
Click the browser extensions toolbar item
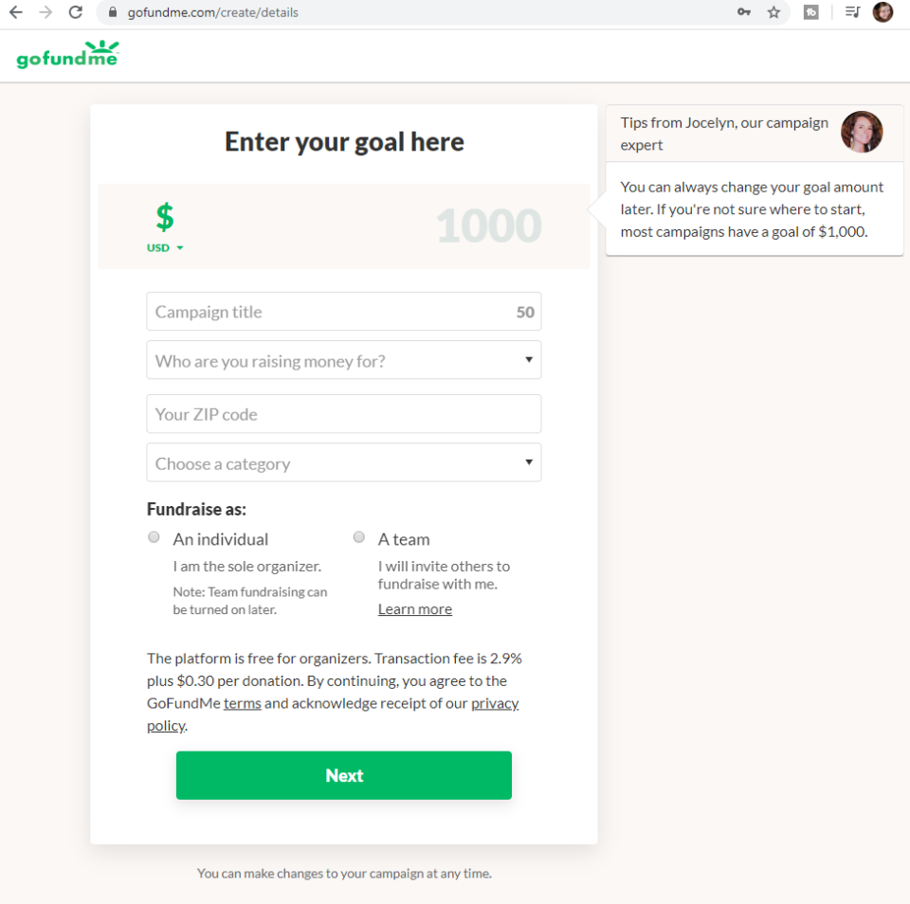point(810,12)
